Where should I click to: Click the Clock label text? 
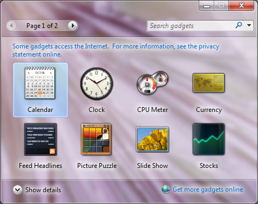click(97, 110)
